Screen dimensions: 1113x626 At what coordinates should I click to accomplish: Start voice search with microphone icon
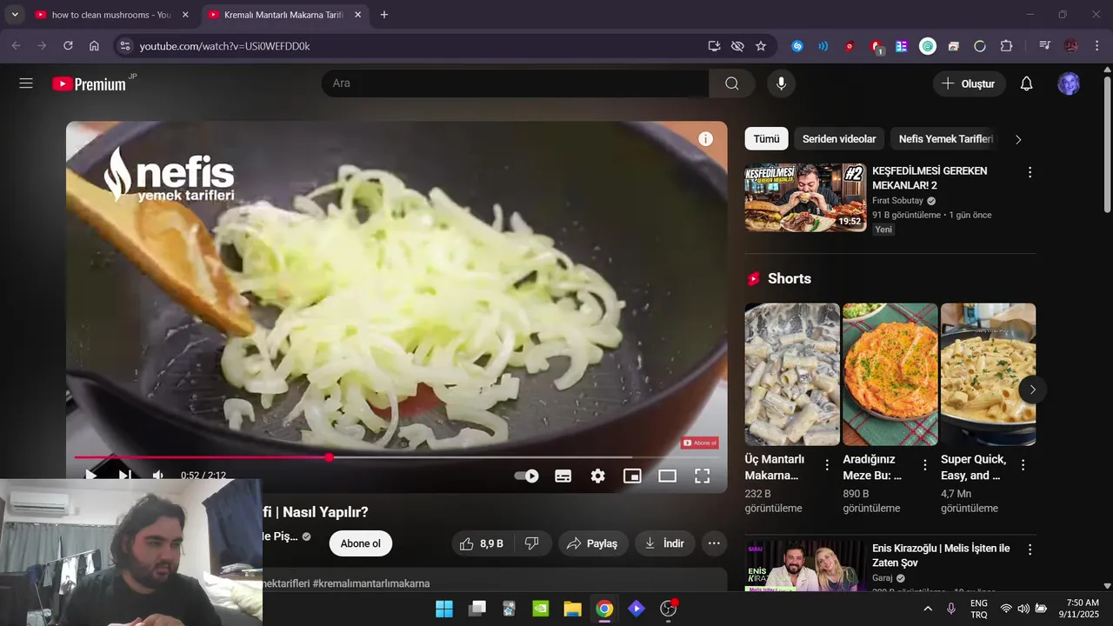pyautogui.click(x=781, y=83)
